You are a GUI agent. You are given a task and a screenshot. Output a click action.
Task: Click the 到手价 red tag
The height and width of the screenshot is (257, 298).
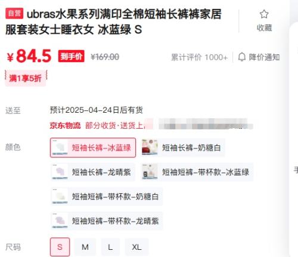click(72, 57)
